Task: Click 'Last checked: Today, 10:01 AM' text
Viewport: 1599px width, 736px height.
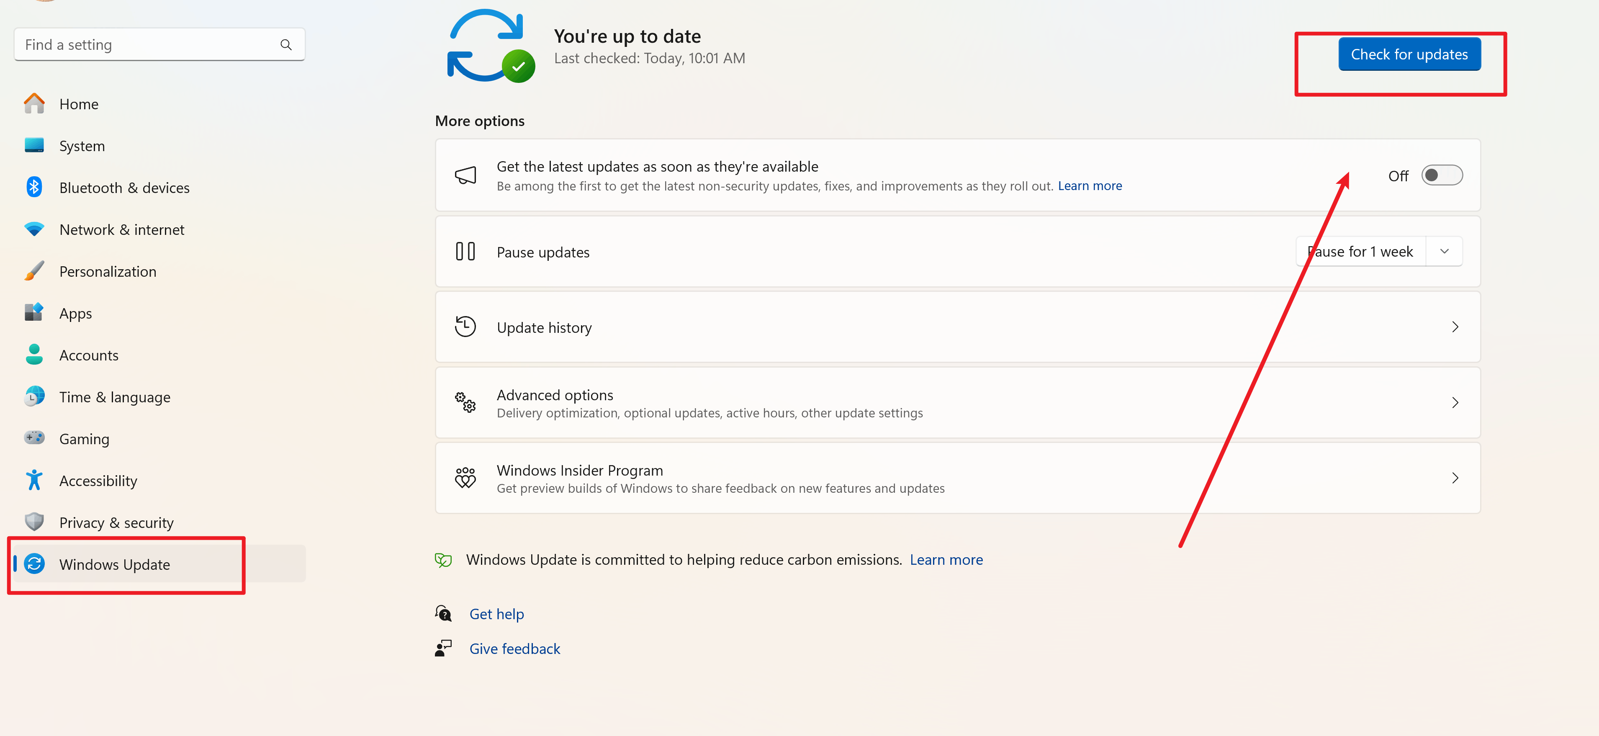Action: pos(649,58)
